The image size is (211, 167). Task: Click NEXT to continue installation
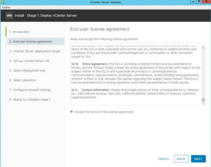pos(198,159)
